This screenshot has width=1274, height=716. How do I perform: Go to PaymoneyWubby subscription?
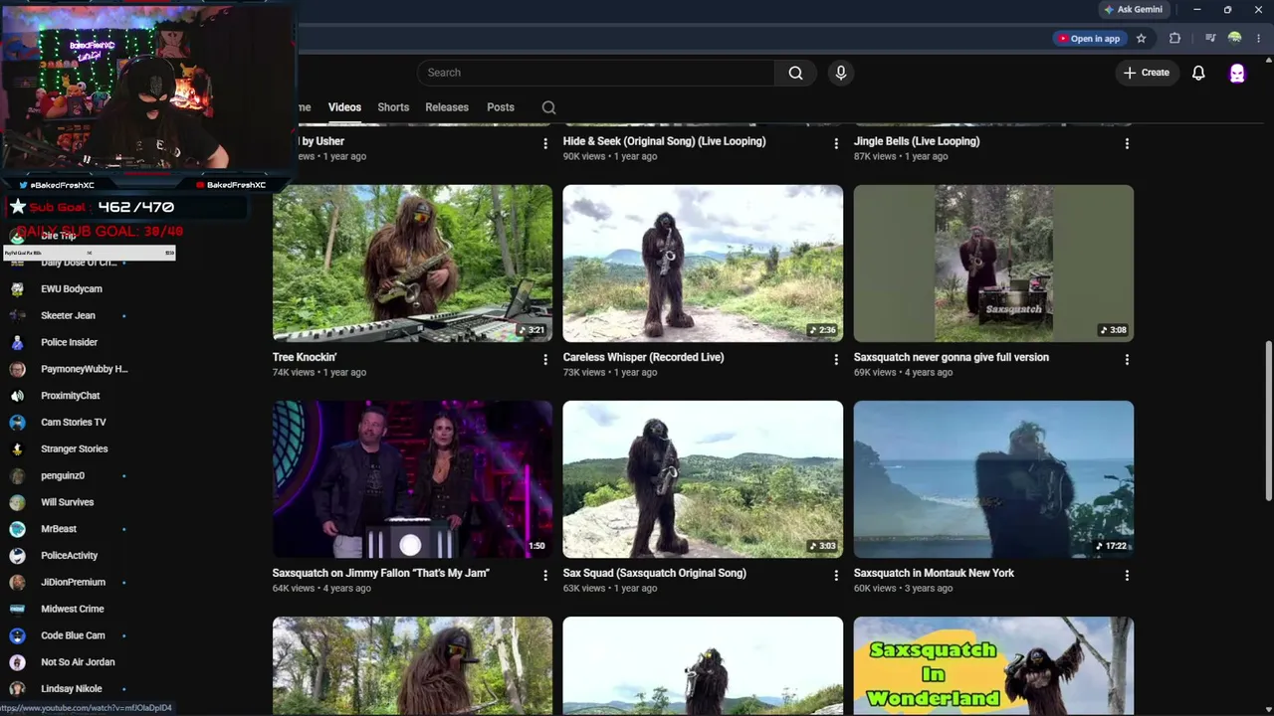coord(85,369)
